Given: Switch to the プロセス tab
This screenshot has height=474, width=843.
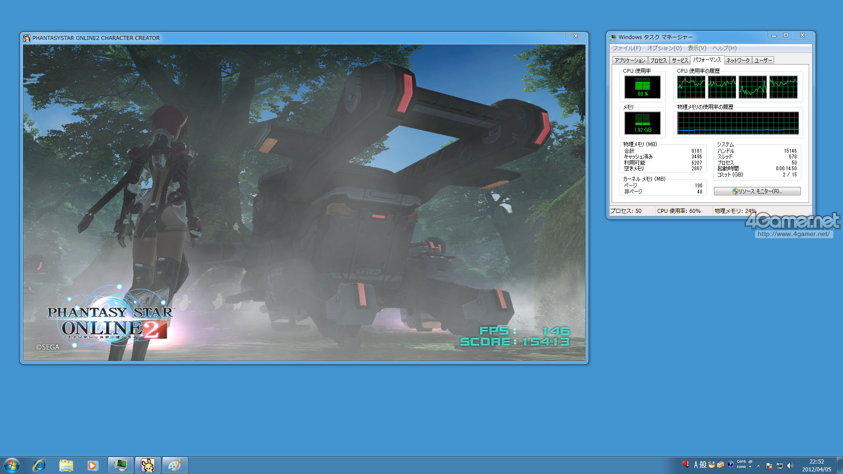Looking at the screenshot, I should click(658, 61).
